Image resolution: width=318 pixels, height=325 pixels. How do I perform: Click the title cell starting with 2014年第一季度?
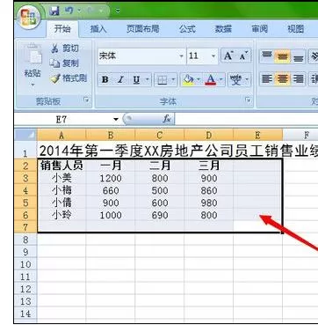pyautogui.click(x=177, y=151)
